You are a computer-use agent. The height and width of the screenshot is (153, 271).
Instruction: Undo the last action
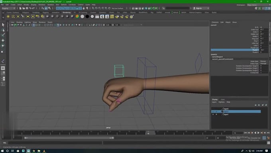pos(30,8)
